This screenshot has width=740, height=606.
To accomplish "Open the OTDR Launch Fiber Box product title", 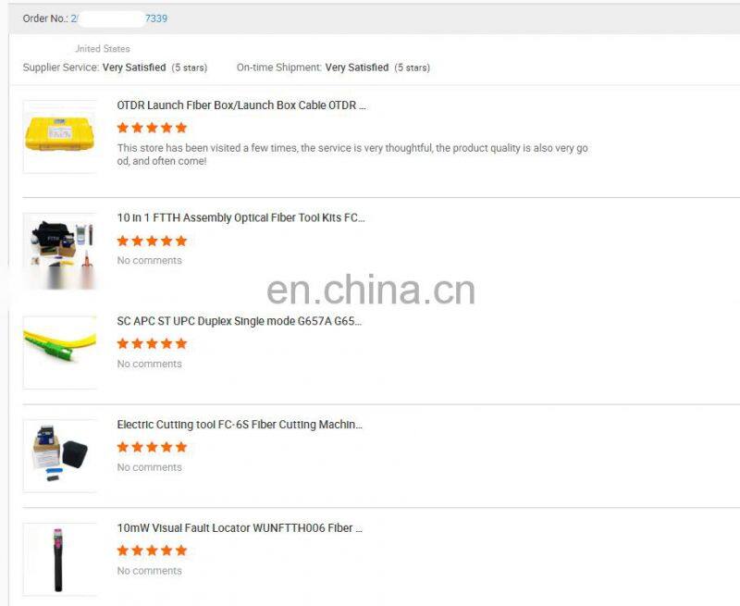I will pos(241,105).
